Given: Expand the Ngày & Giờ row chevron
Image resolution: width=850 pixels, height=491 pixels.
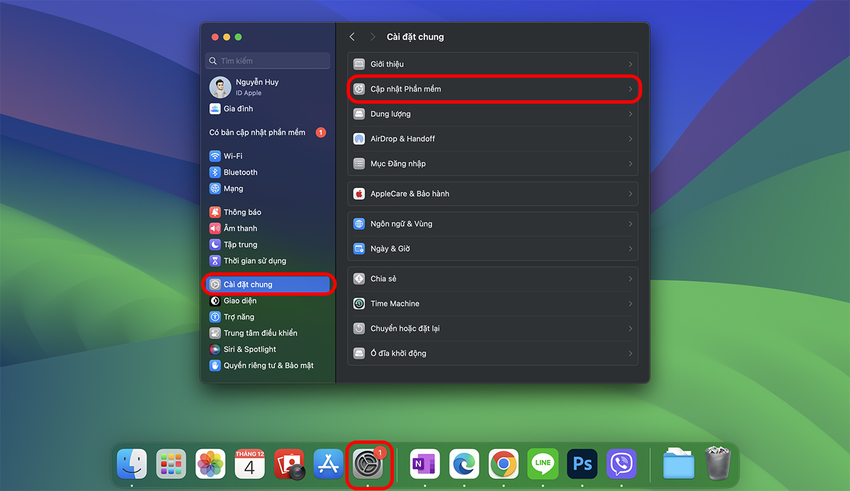Looking at the screenshot, I should tap(630, 248).
